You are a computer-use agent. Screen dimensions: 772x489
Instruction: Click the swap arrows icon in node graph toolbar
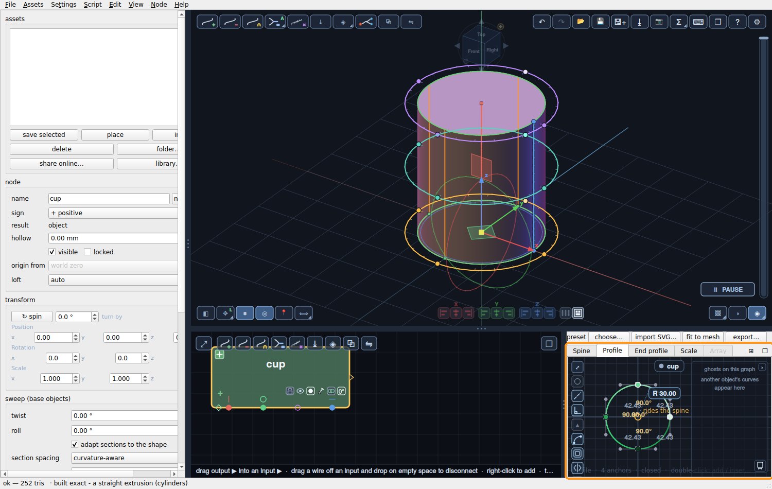tap(369, 343)
